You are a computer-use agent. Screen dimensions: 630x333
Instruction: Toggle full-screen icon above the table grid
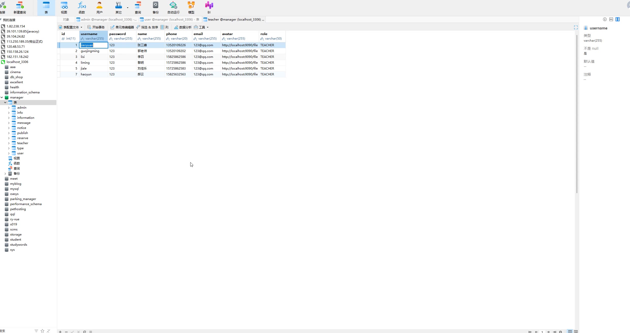(x=576, y=27)
